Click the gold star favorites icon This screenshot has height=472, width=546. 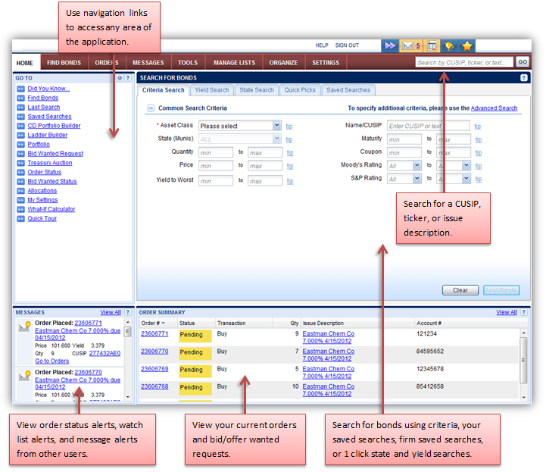[468, 46]
